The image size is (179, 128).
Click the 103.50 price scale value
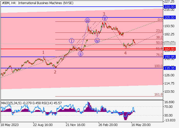coord(169,92)
